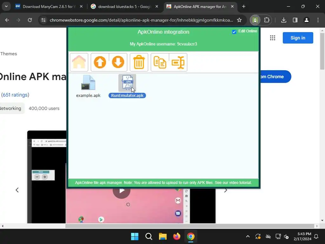Click Chrome icon in taskbar
This screenshot has height=244, width=325.
click(191, 236)
